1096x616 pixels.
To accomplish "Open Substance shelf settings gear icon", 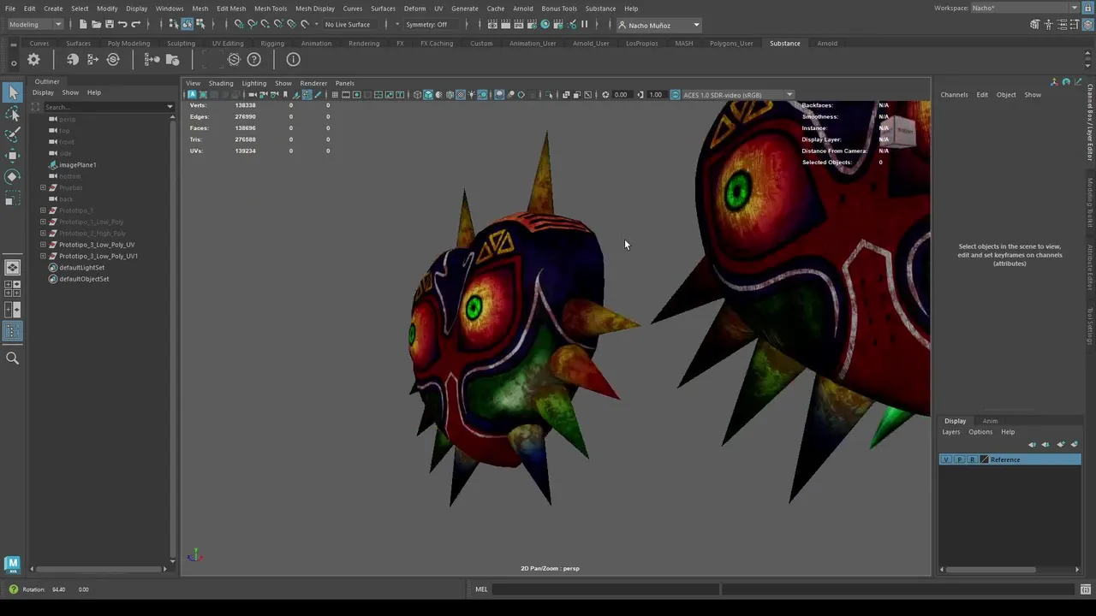I will pyautogui.click(x=33, y=59).
